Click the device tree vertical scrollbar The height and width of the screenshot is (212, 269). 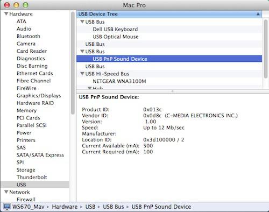tap(266, 49)
